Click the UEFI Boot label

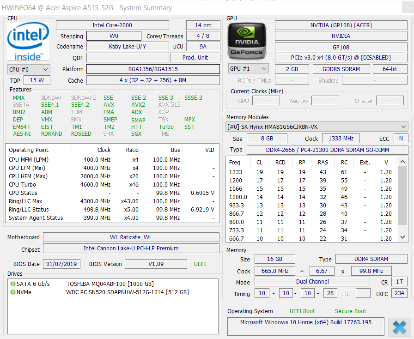[x=302, y=311]
